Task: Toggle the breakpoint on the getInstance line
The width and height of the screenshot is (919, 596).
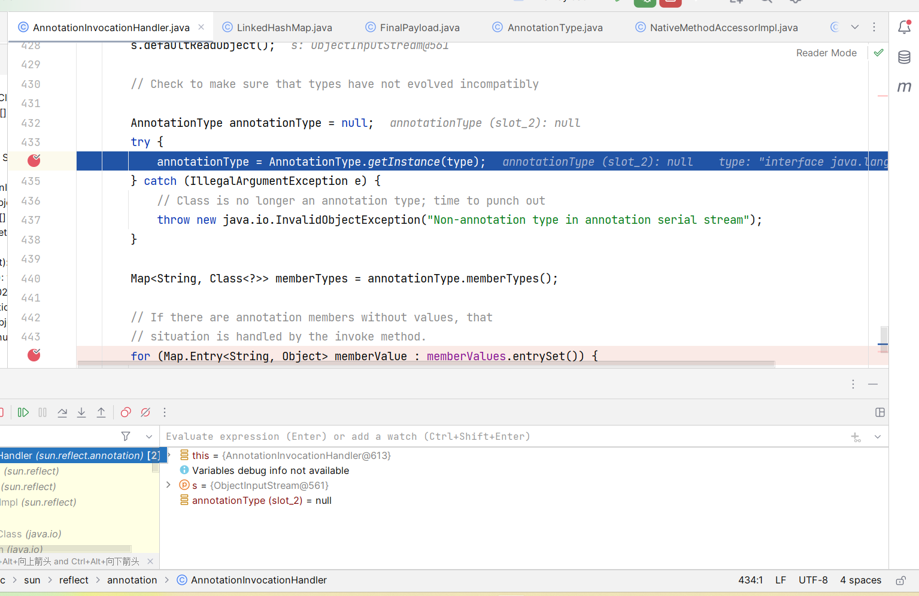Action: pyautogui.click(x=34, y=160)
